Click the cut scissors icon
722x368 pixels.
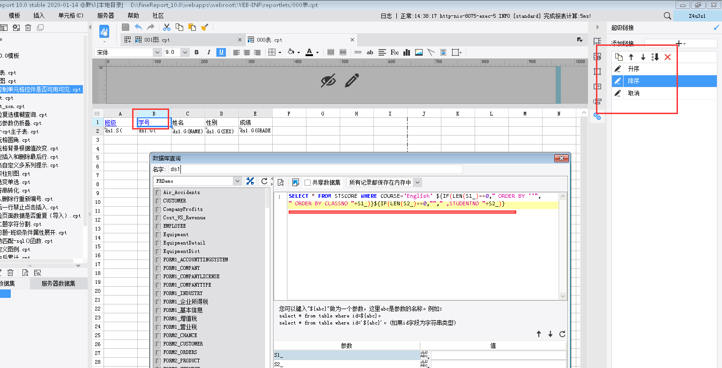tap(166, 27)
